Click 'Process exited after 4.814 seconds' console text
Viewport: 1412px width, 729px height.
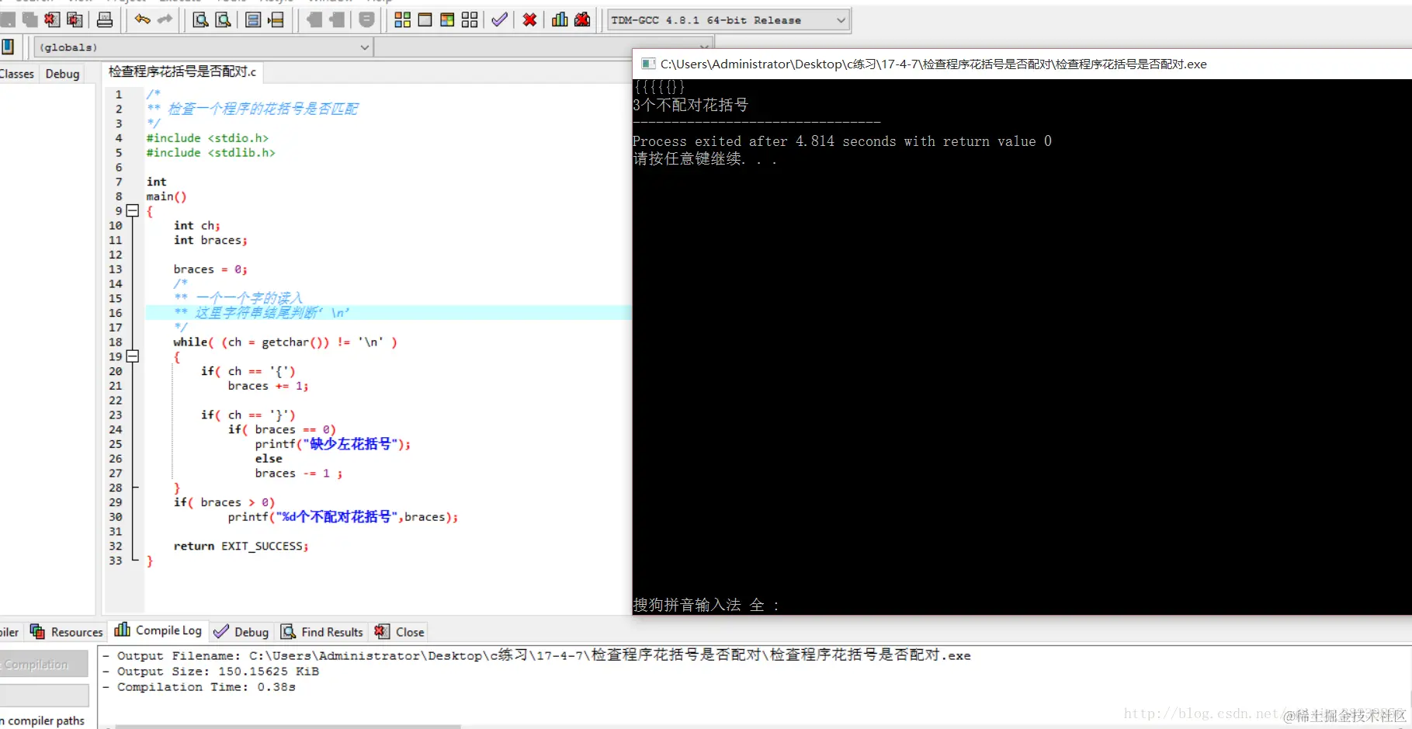[x=842, y=141]
